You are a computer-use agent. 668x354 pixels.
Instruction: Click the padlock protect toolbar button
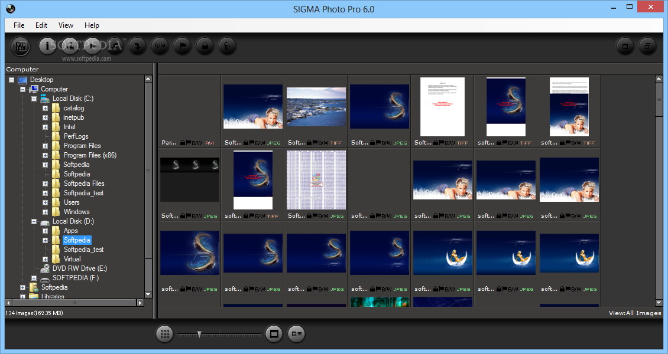205,46
